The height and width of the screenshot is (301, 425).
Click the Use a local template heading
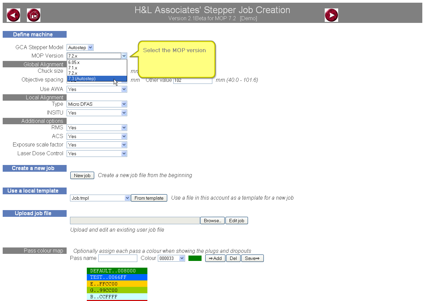pos(35,191)
